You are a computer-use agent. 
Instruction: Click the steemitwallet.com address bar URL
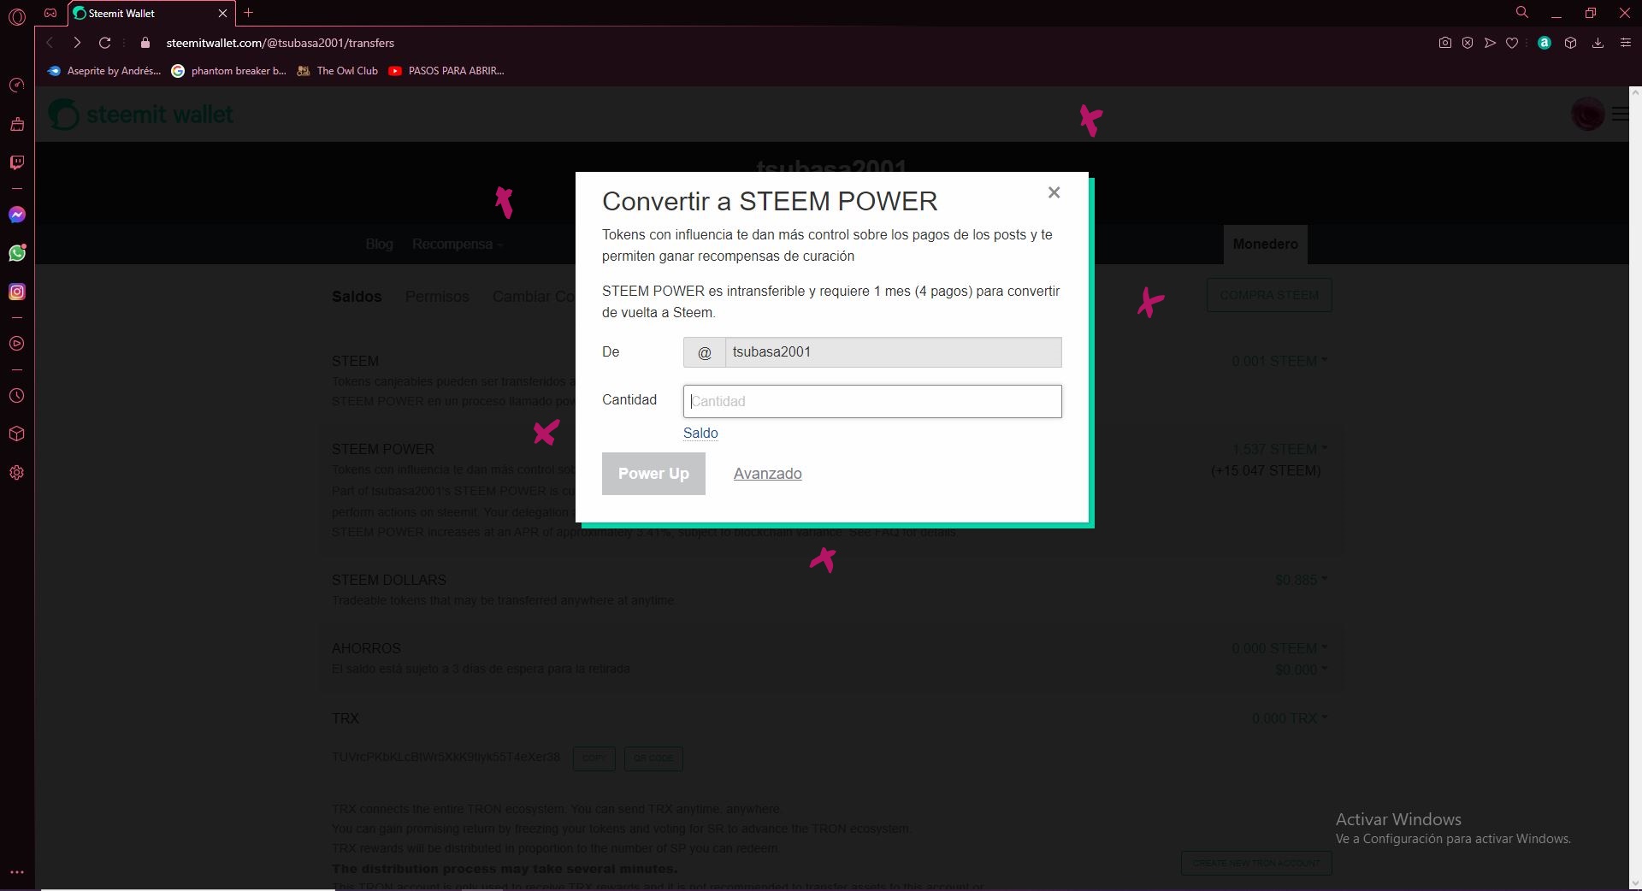point(280,43)
